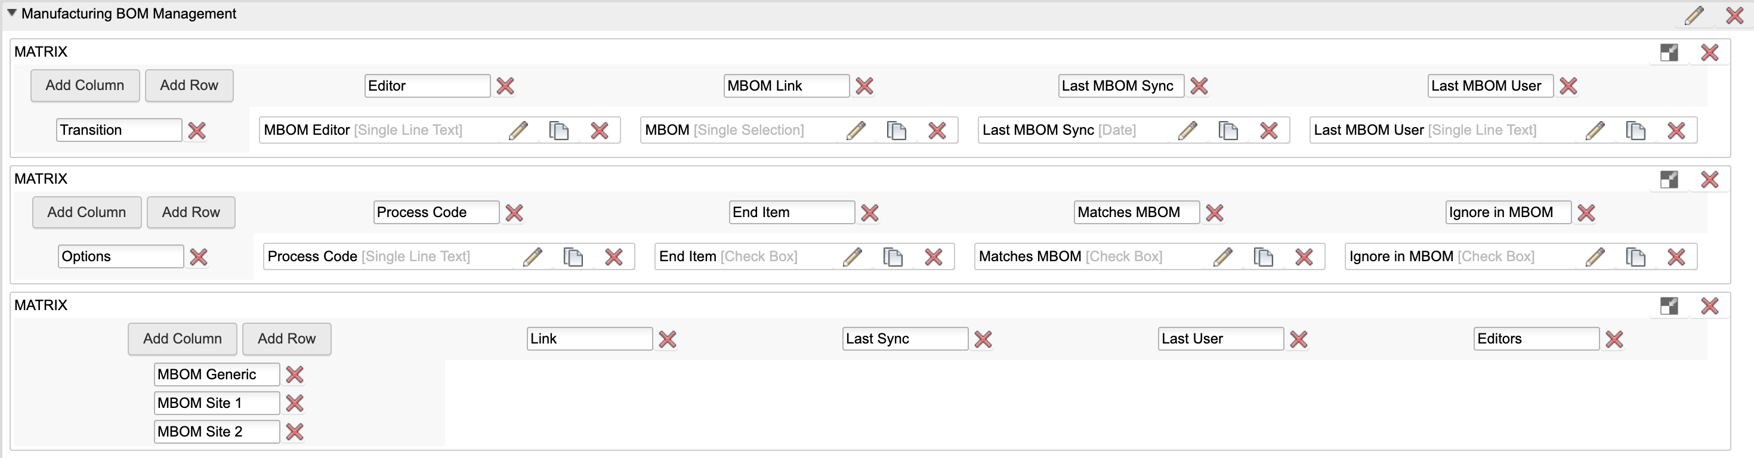The height and width of the screenshot is (458, 1754).
Task: Copy the Process Code field
Action: pyautogui.click(x=573, y=257)
